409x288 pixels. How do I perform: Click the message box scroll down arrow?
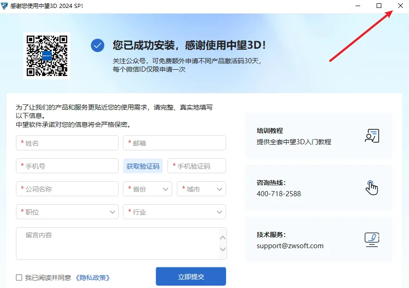(223, 249)
